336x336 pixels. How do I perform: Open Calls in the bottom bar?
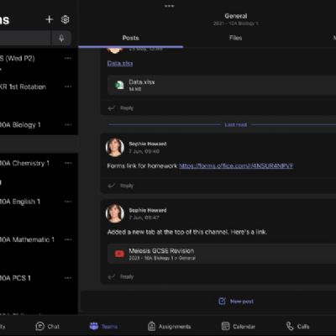(297, 326)
